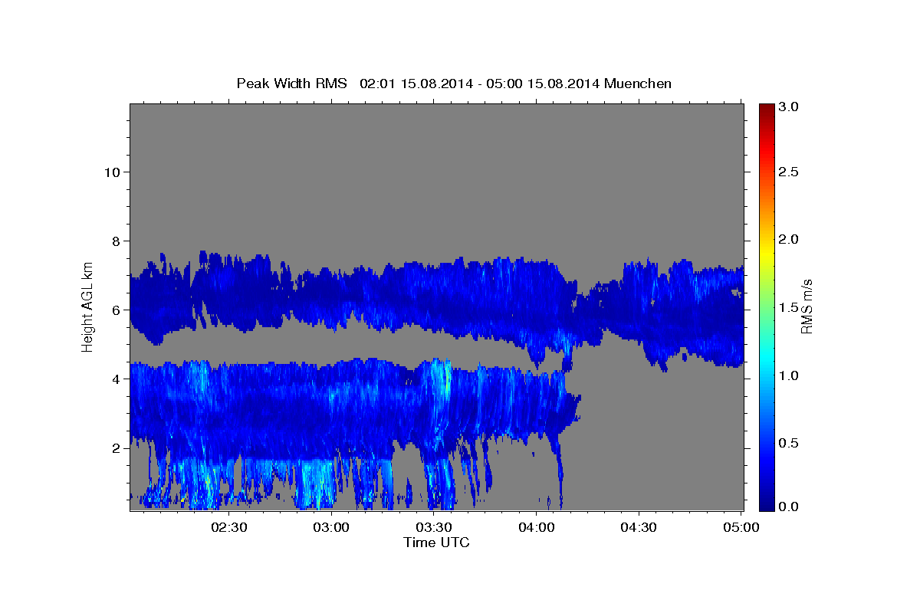Click the '04:30' time tick label
Viewport: 920px width, 613px height.
pyautogui.click(x=639, y=527)
